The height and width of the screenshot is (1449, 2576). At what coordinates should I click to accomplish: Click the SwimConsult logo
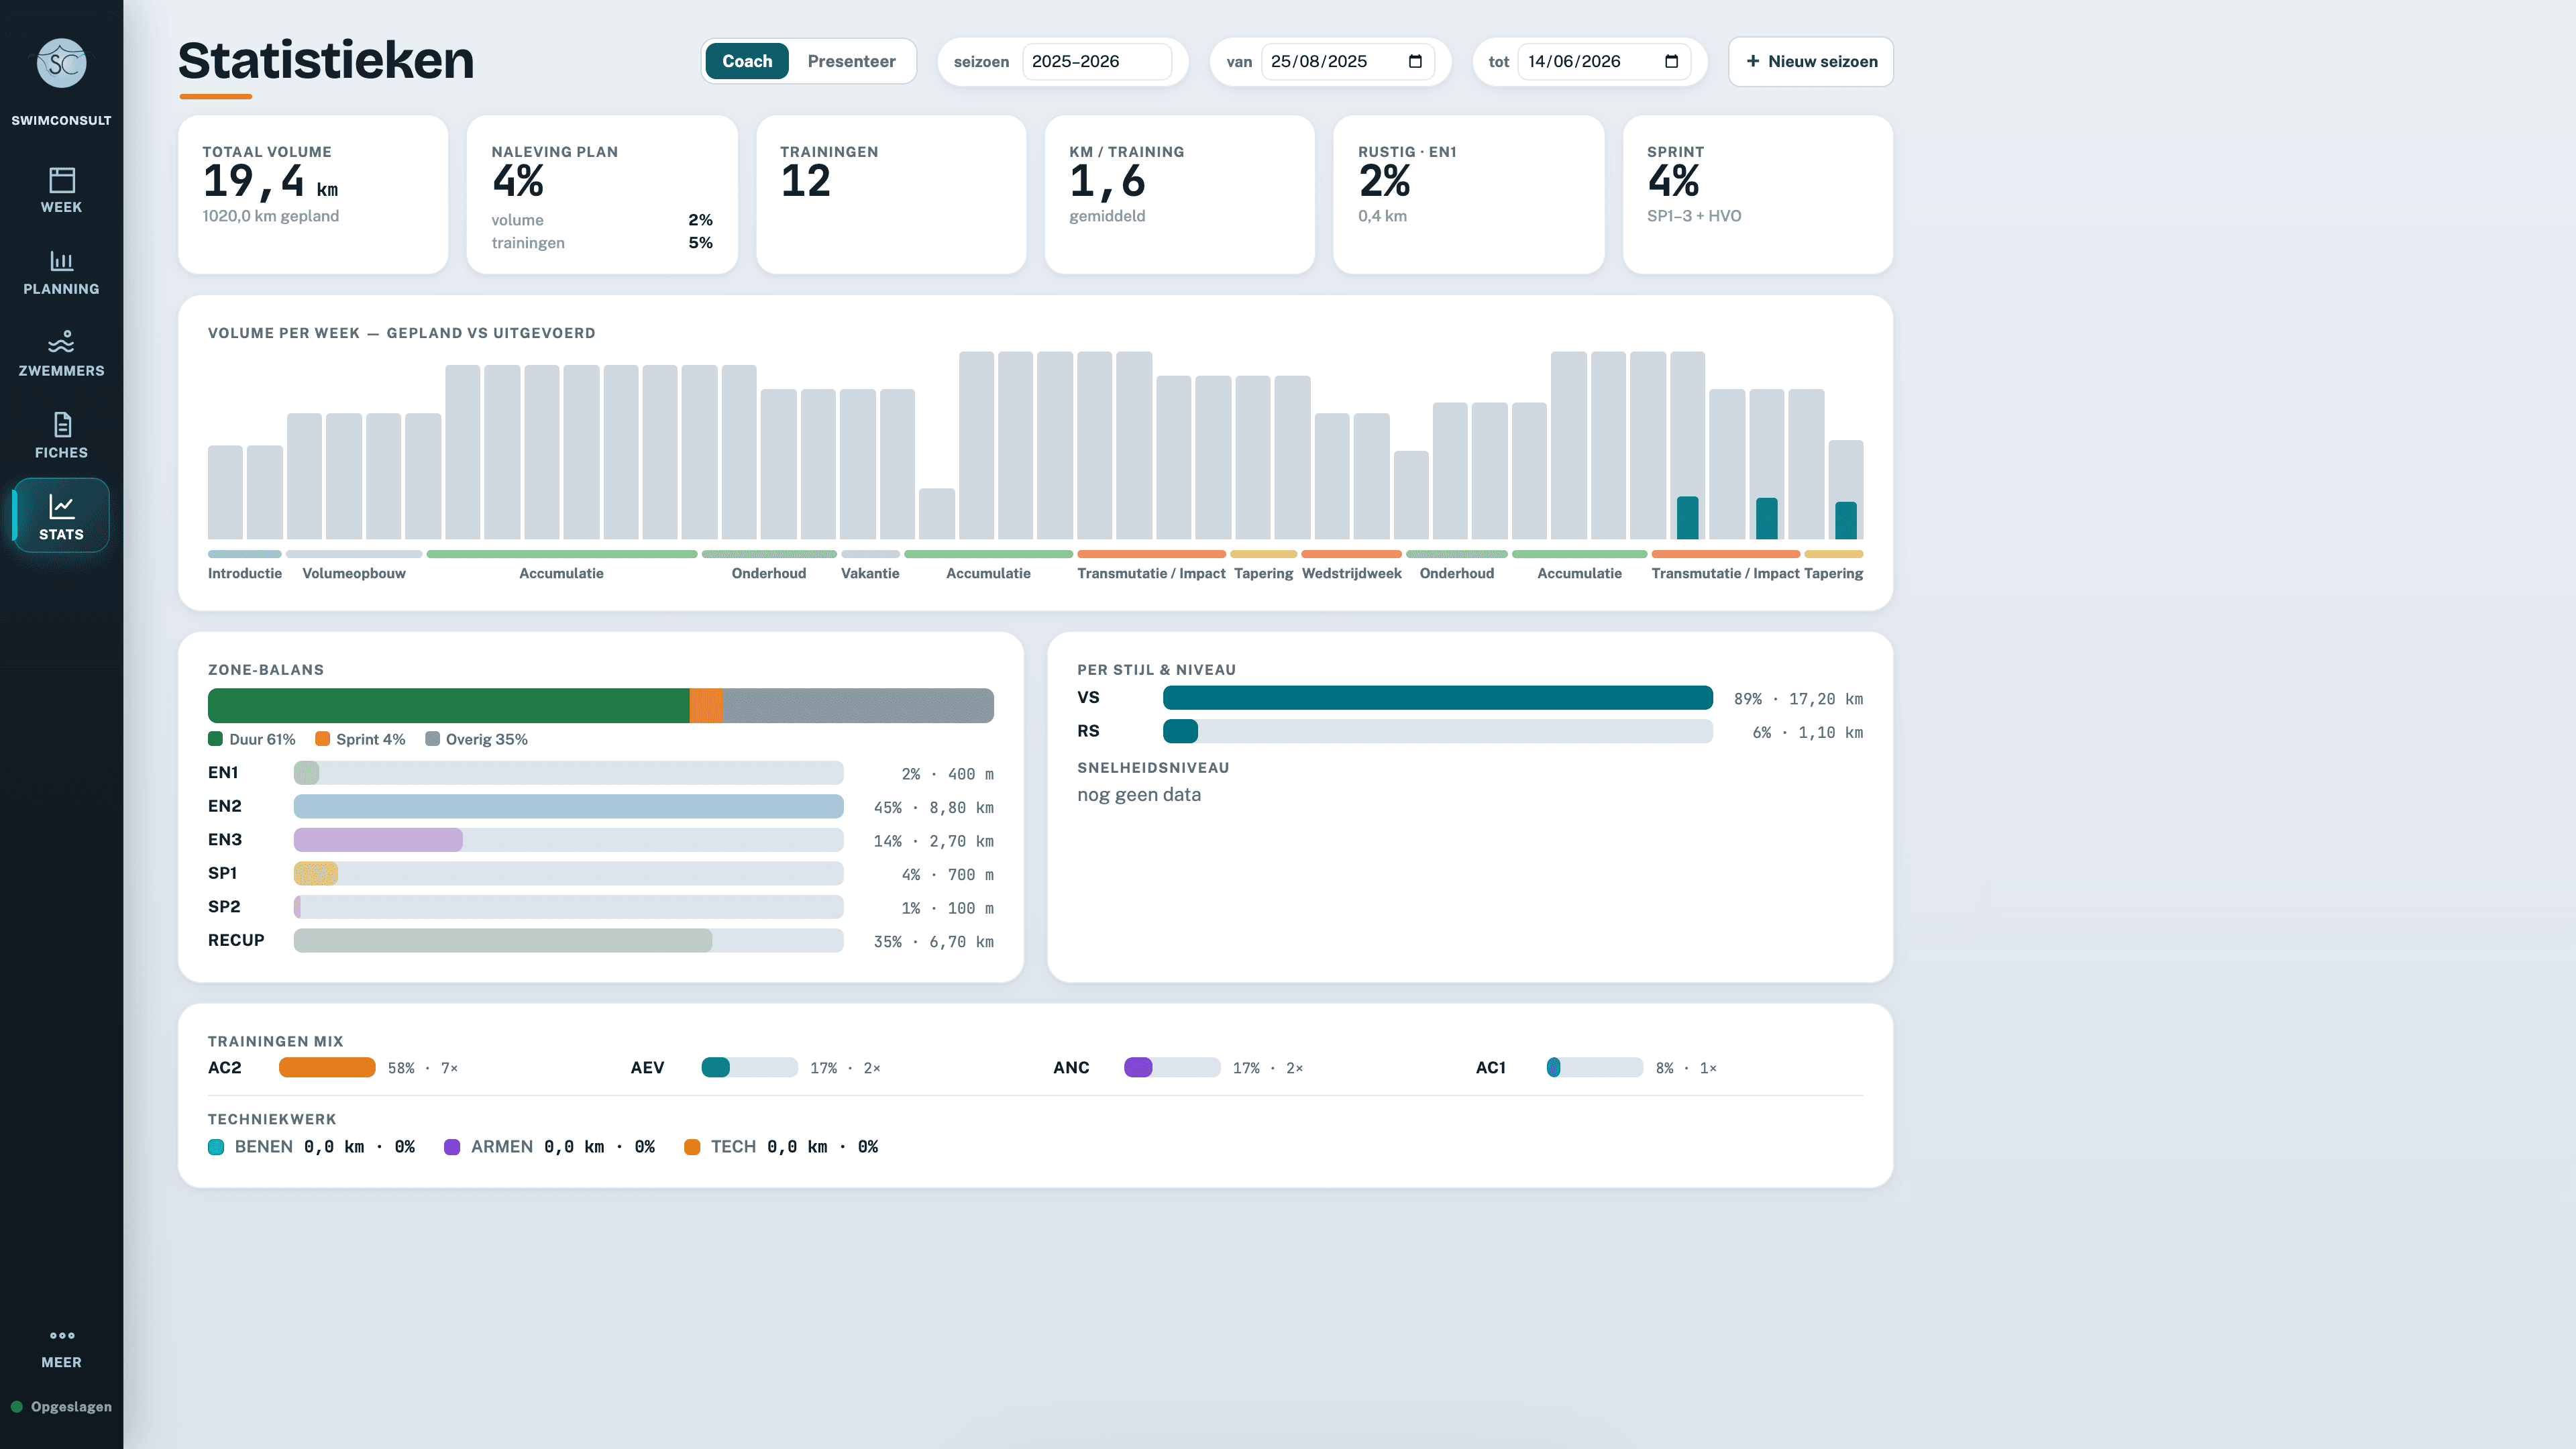pos(61,63)
